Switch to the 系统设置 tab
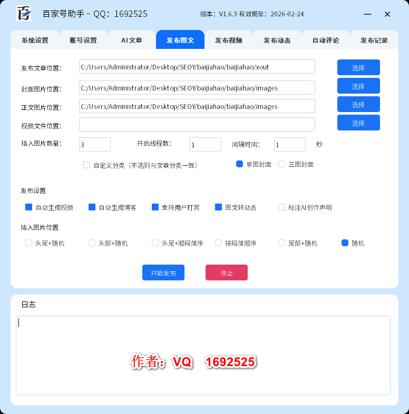This screenshot has width=409, height=414. point(35,40)
